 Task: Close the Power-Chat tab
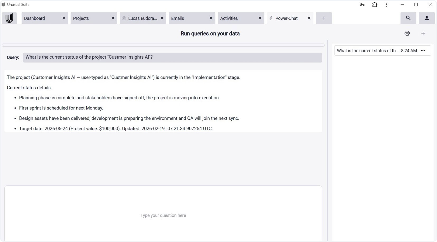(309, 18)
